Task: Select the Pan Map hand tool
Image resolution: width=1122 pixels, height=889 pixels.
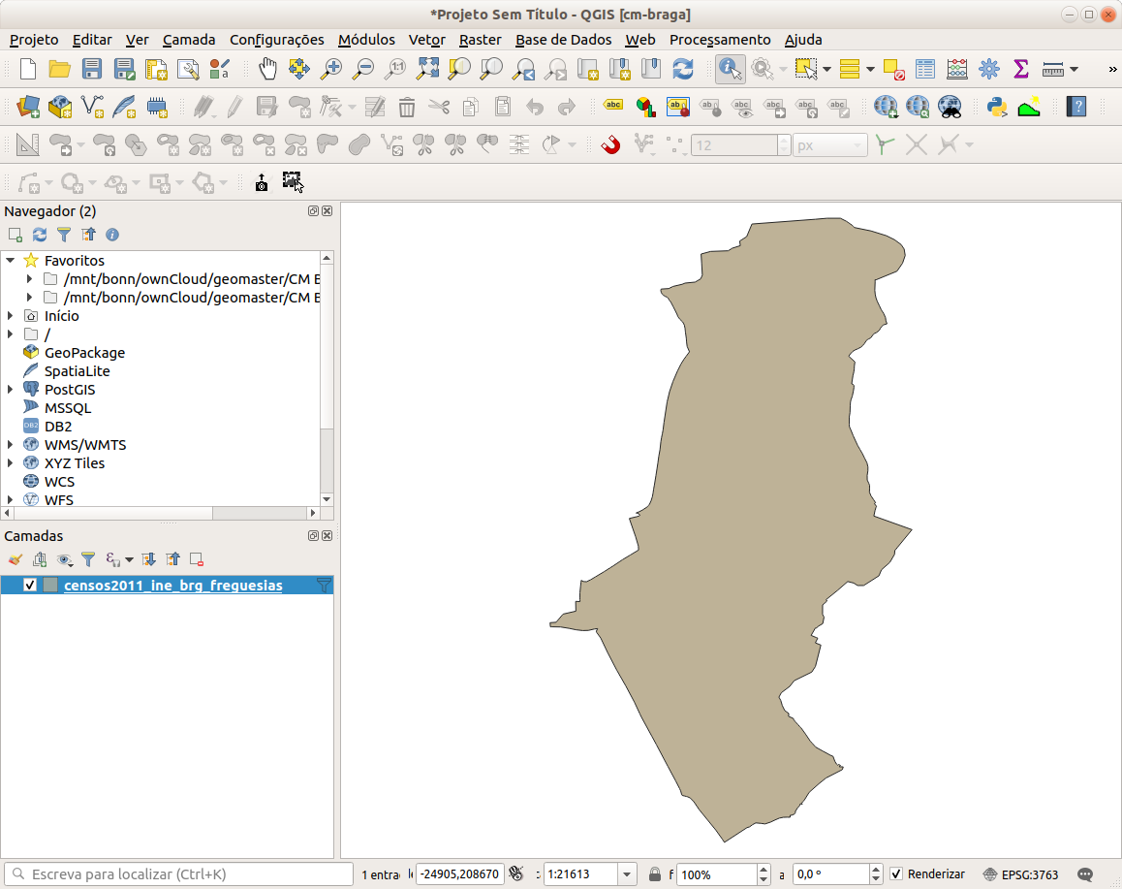Action: click(x=268, y=69)
